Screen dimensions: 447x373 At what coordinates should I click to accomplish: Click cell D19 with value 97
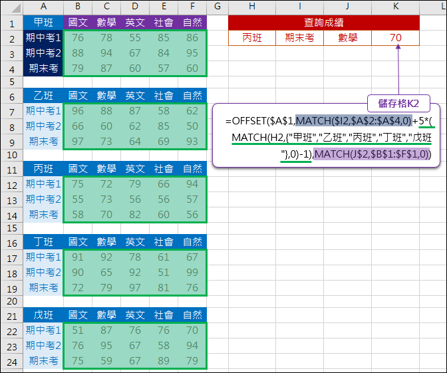[x=135, y=288]
